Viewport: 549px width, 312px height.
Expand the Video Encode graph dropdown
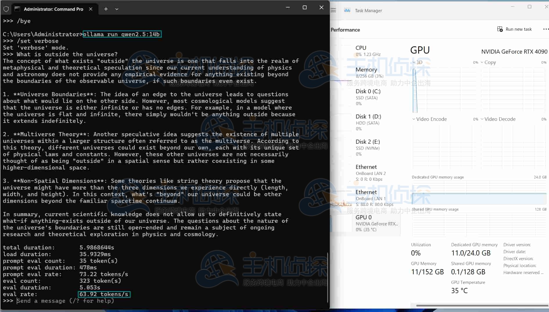pos(414,119)
